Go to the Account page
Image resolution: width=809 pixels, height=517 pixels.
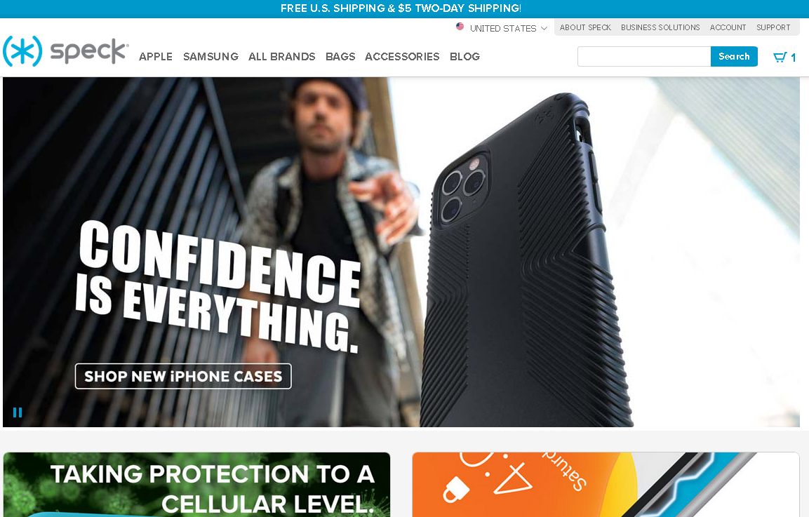click(x=728, y=27)
